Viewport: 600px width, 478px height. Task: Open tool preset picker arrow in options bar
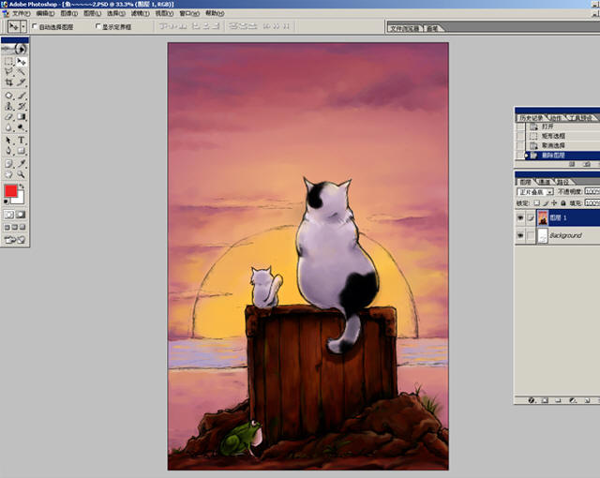(23, 27)
